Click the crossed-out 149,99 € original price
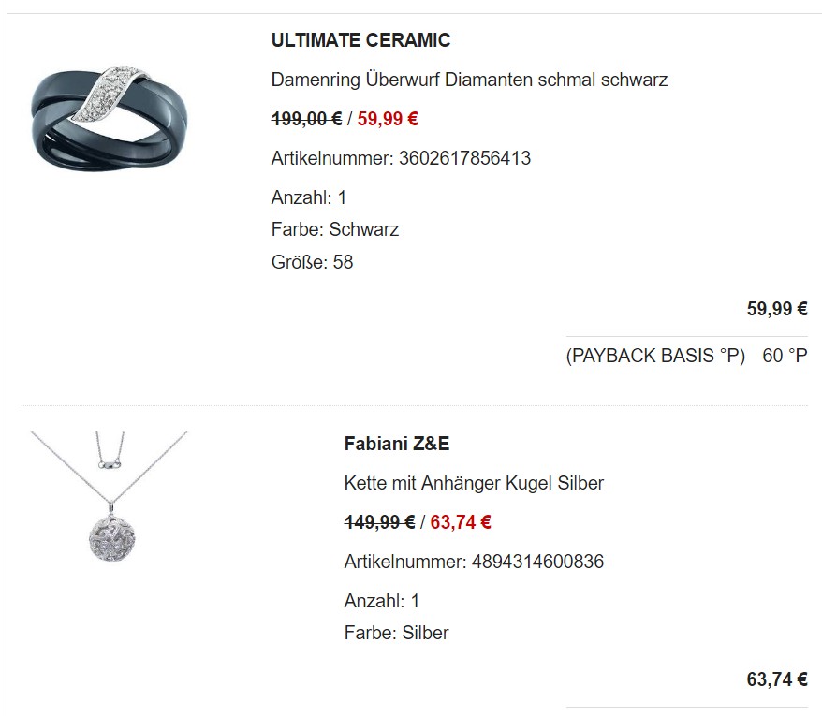822x716 pixels. coord(379,522)
